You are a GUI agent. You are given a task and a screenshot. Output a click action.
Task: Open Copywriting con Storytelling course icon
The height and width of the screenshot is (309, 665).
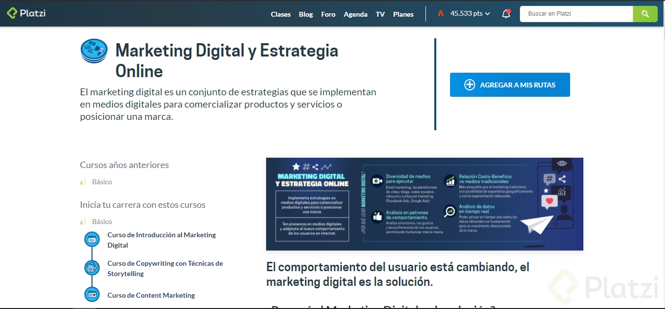[x=92, y=268]
